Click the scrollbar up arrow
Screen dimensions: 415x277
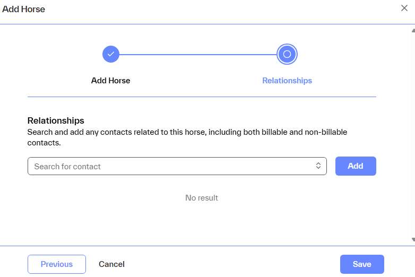pos(413,30)
